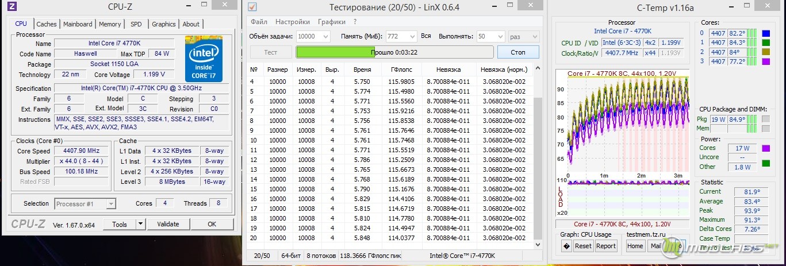Click the Validate button in CPU-Z

pyautogui.click(x=168, y=224)
